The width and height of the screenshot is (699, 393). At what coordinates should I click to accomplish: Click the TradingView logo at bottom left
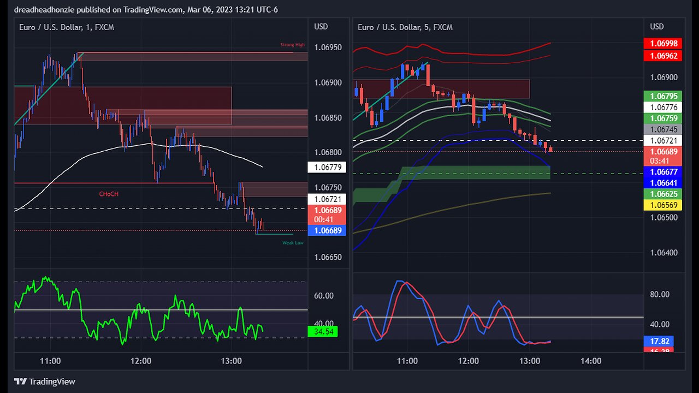45,382
